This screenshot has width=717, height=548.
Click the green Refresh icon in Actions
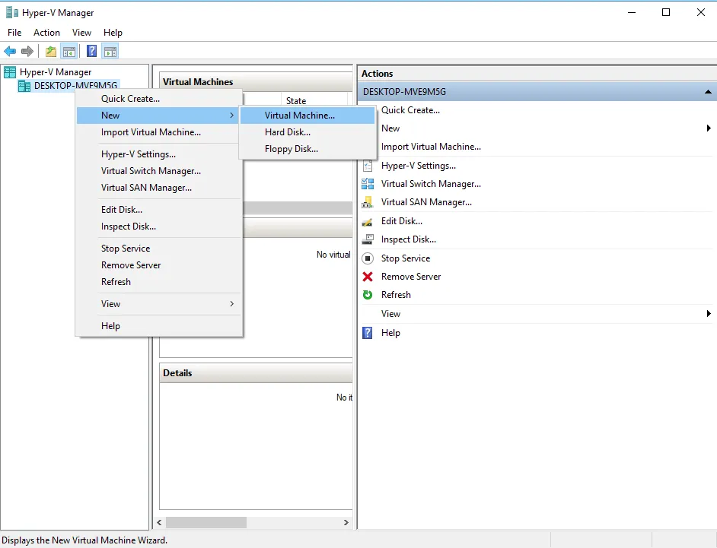point(368,295)
